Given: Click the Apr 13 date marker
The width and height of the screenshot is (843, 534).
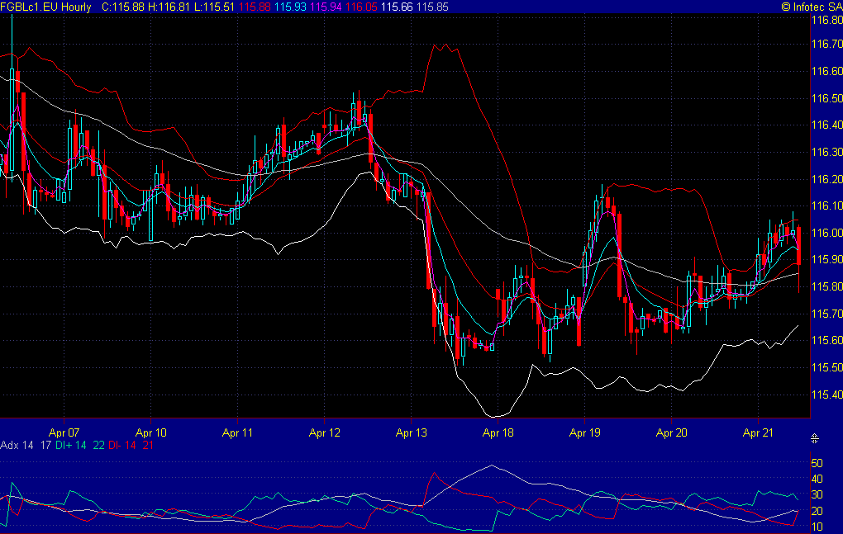Looking at the screenshot, I should (411, 432).
